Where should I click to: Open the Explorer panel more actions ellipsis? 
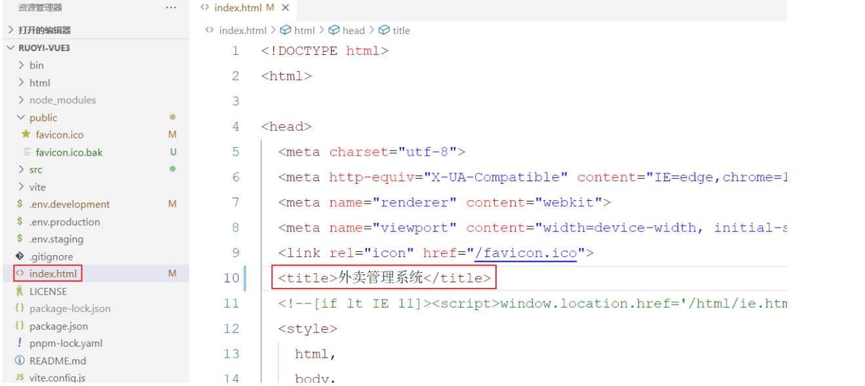pyautogui.click(x=171, y=8)
